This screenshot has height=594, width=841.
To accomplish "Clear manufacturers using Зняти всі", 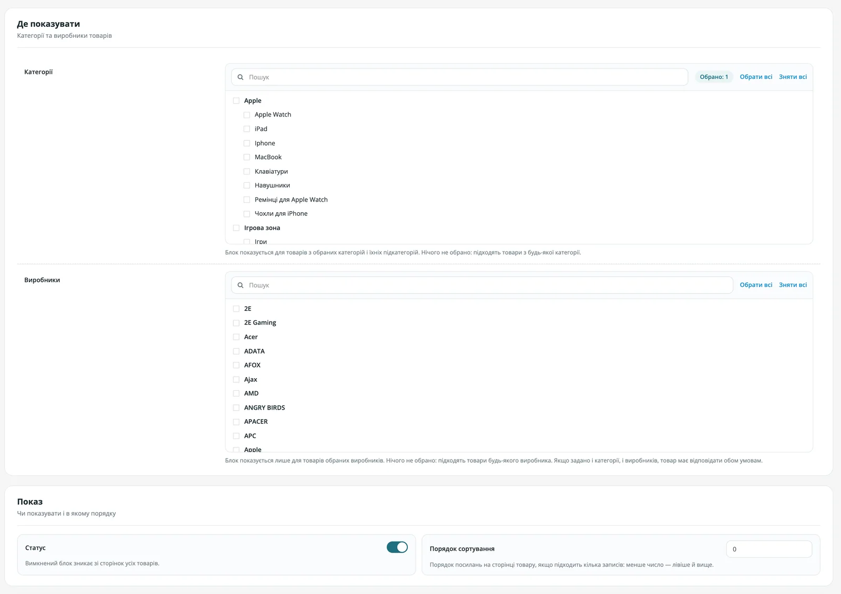I will coord(793,285).
